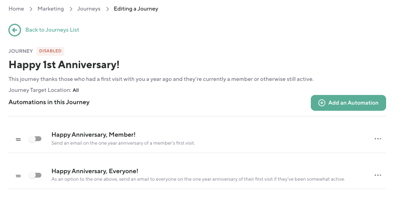Enable the Happy Anniversary, Everyone! toggle
The image size is (420, 211).
35,175
